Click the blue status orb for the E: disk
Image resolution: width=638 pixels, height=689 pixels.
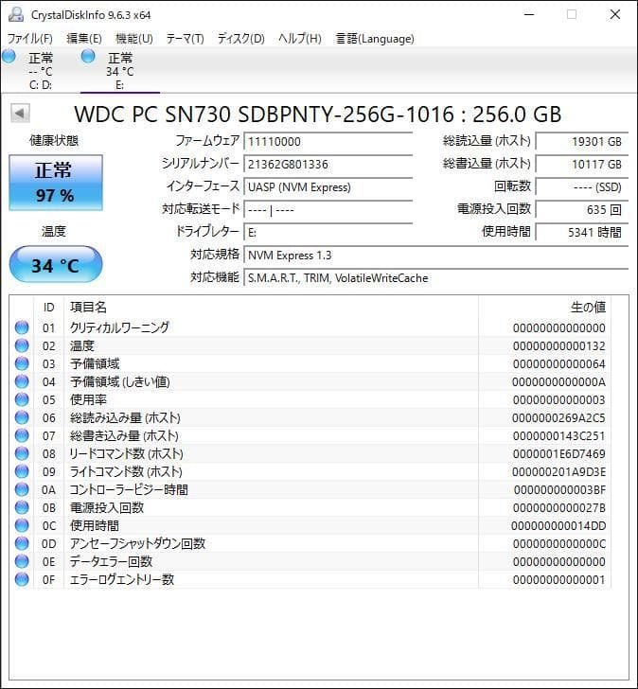[x=88, y=56]
